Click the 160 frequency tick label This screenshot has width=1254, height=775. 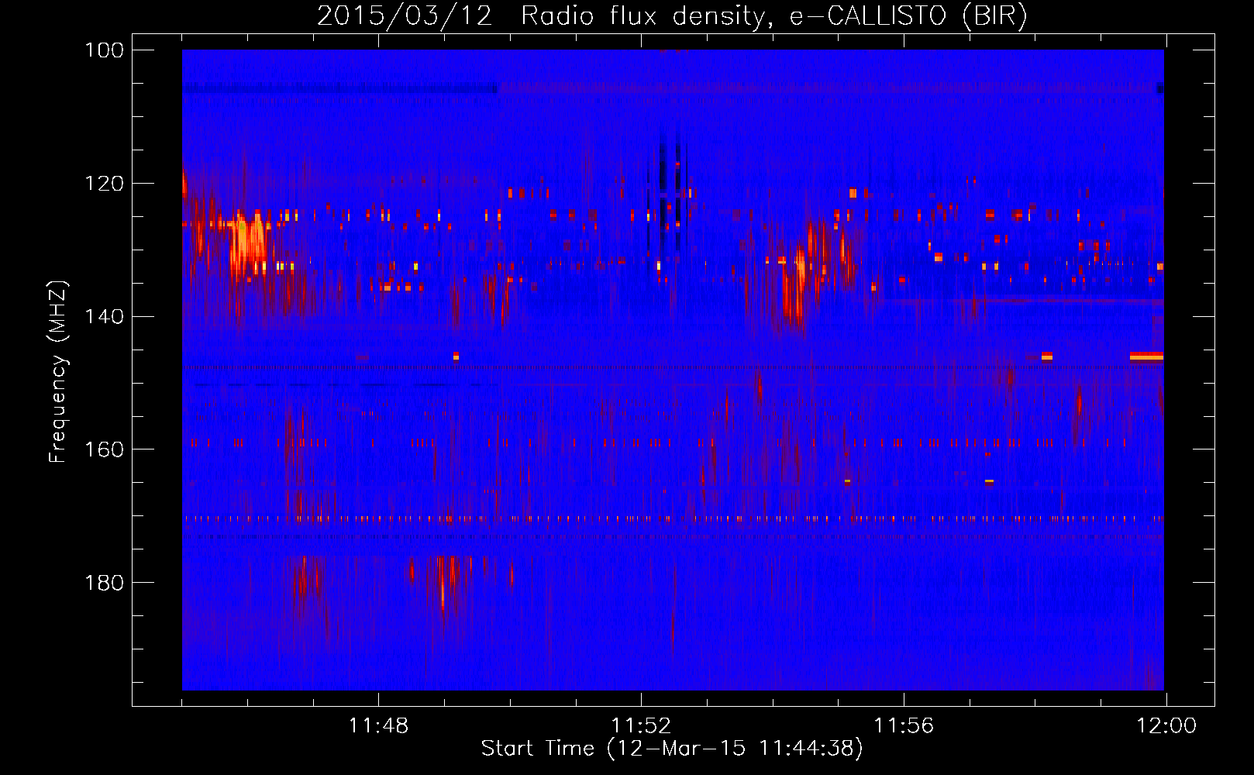[104, 449]
